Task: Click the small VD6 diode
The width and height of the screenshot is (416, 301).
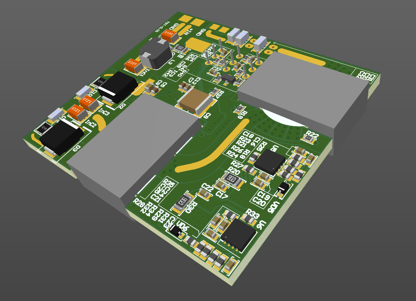Action: coord(176,231)
